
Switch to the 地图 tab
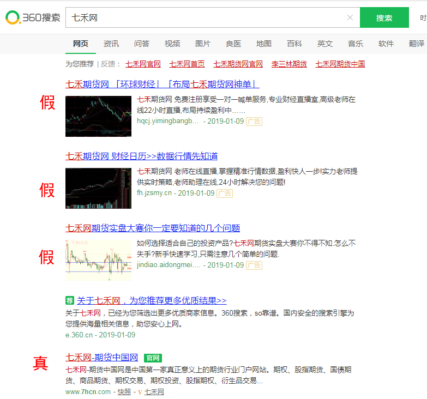(264, 44)
